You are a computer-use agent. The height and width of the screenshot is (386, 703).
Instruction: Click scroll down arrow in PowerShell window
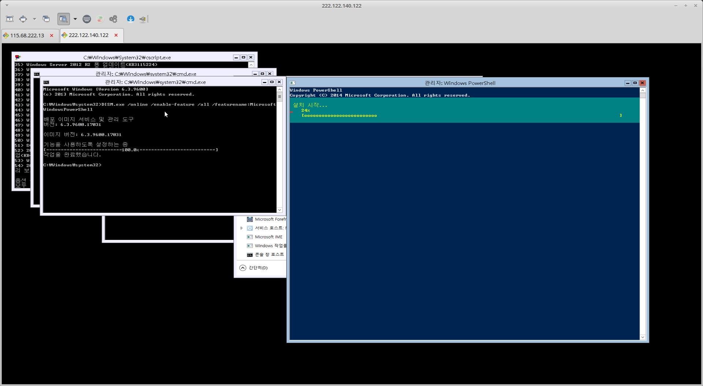coord(643,337)
